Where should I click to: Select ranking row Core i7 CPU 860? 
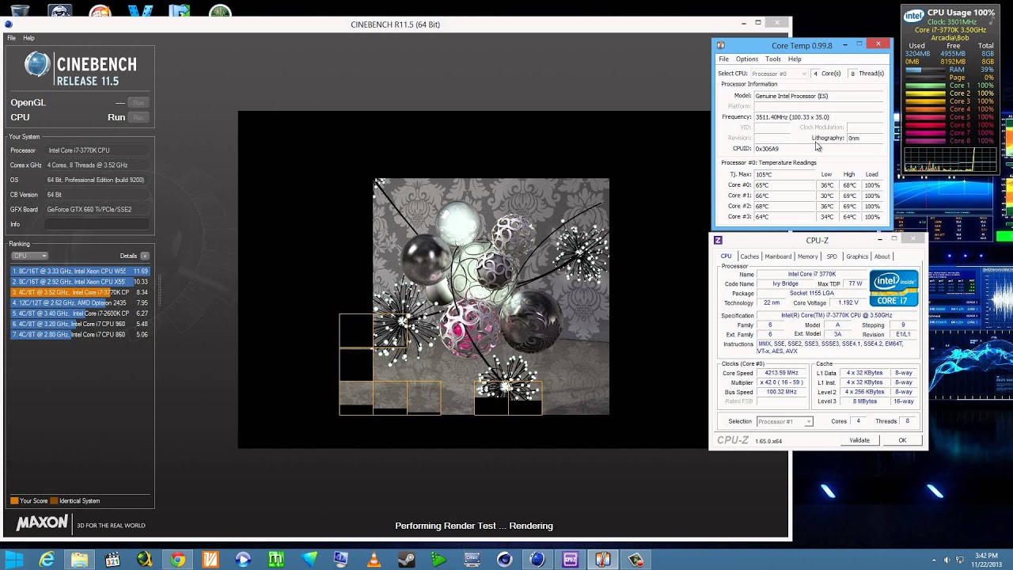click(80, 334)
